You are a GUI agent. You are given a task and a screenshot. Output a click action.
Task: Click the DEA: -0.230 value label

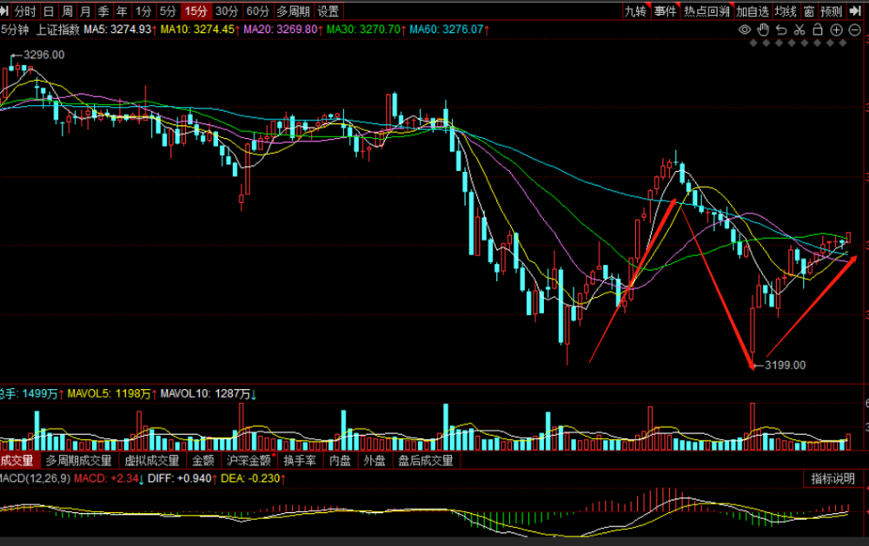(x=250, y=478)
